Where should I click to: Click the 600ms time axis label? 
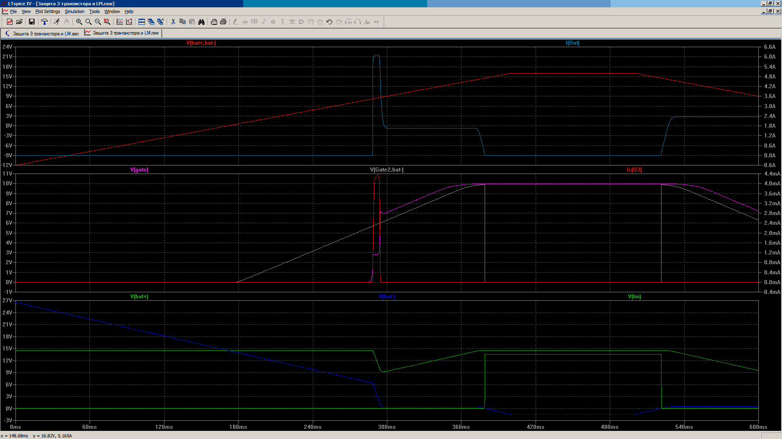tap(758, 427)
